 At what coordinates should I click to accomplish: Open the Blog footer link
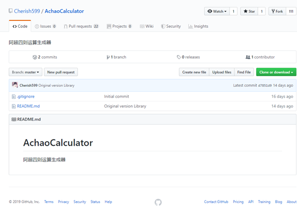[278, 202]
